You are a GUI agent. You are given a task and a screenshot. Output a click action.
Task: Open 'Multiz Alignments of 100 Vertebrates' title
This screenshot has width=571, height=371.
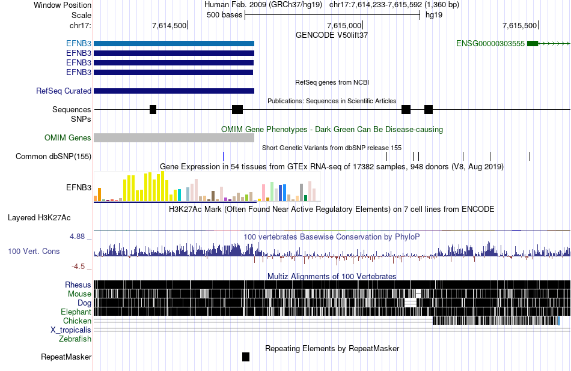pos(332,276)
